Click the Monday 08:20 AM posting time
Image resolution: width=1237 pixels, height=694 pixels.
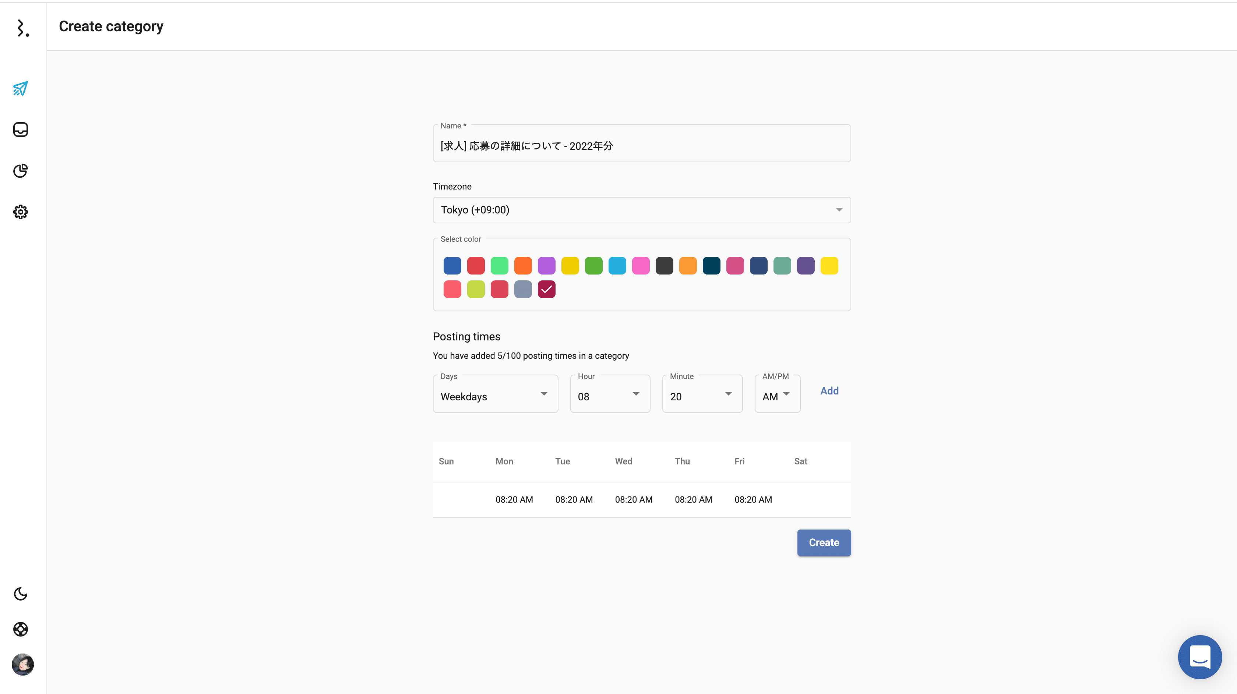(514, 499)
